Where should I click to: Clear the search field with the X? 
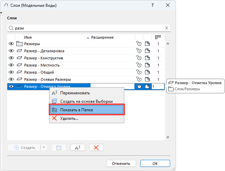(x=166, y=28)
